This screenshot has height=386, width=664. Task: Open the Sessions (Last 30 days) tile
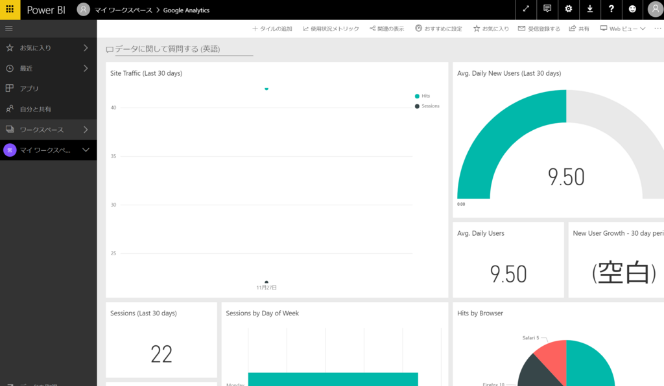(x=161, y=340)
